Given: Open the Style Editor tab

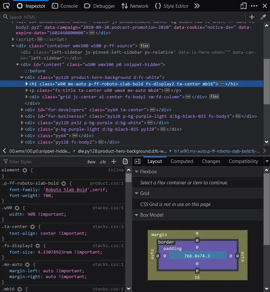Looking at the screenshot, I should [x=172, y=6].
